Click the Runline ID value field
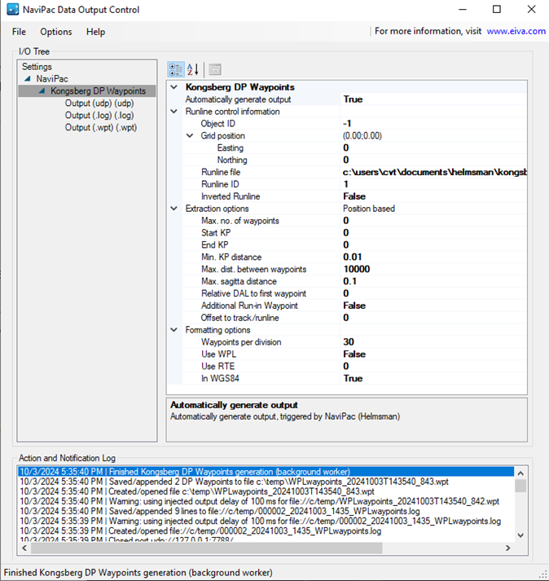This screenshot has width=549, height=581. pos(433,184)
